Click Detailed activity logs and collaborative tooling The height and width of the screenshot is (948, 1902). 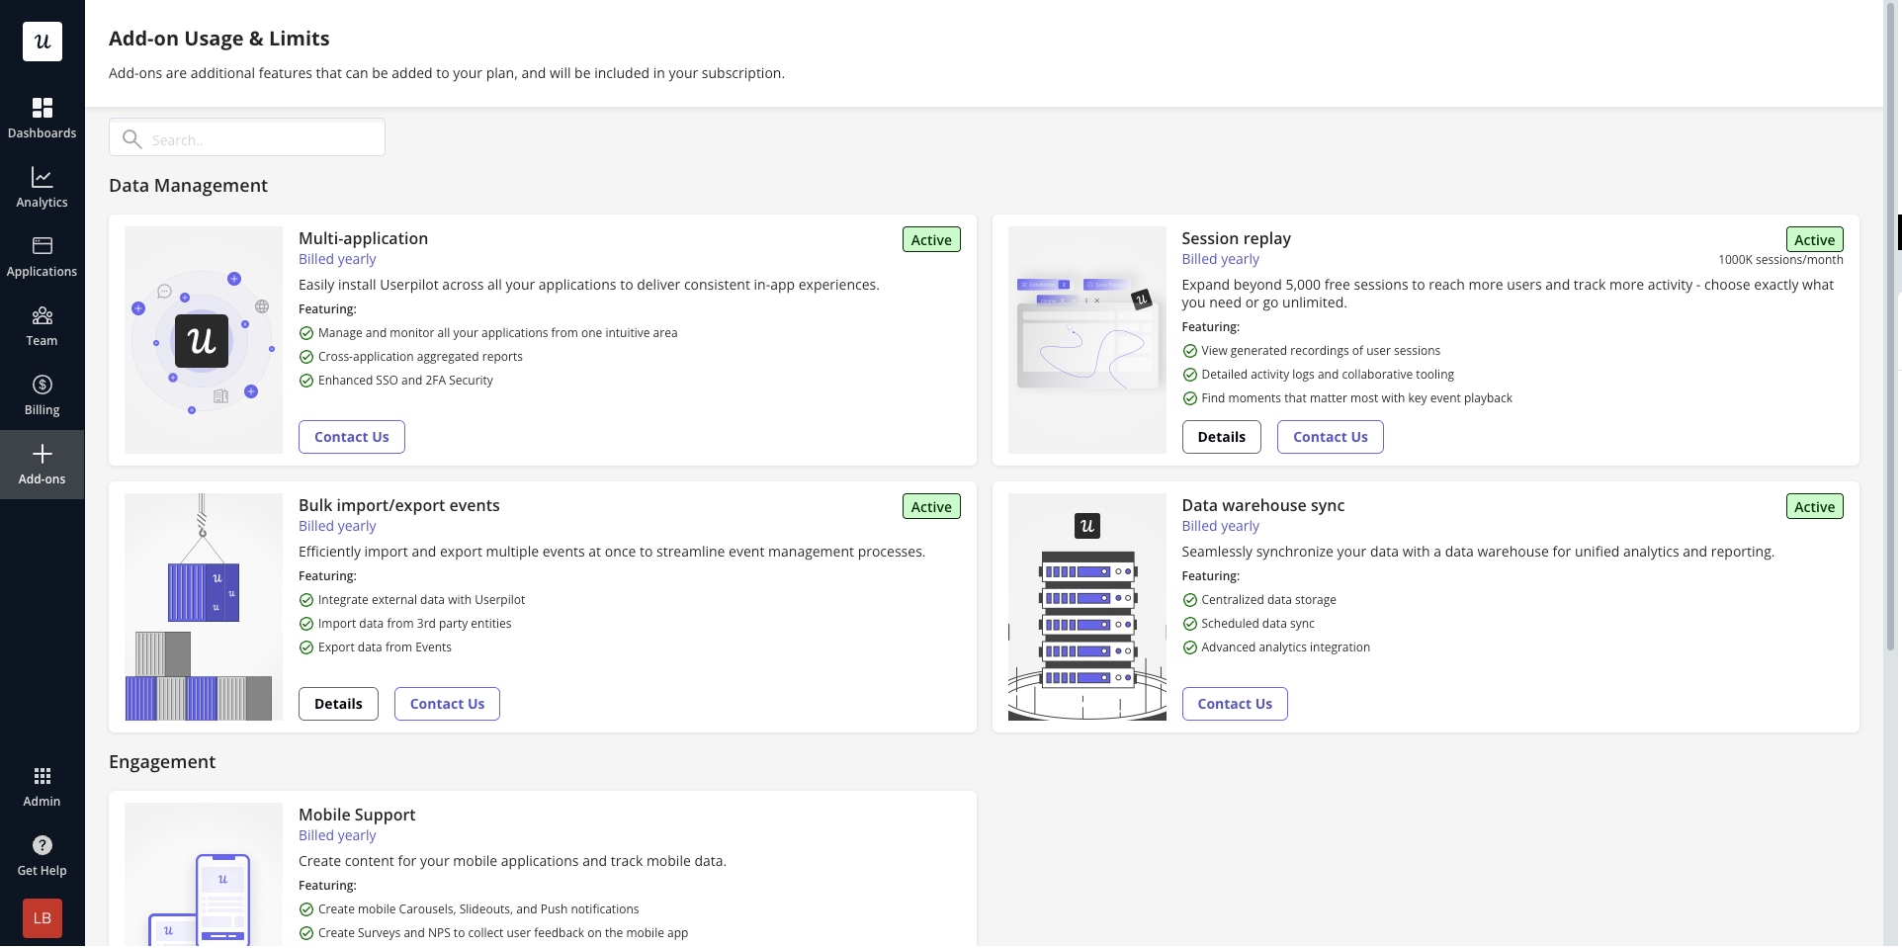click(1328, 375)
